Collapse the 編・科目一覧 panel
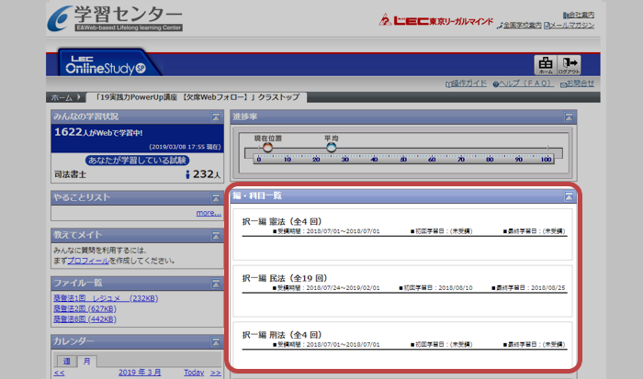The width and height of the screenshot is (643, 379). click(x=569, y=196)
